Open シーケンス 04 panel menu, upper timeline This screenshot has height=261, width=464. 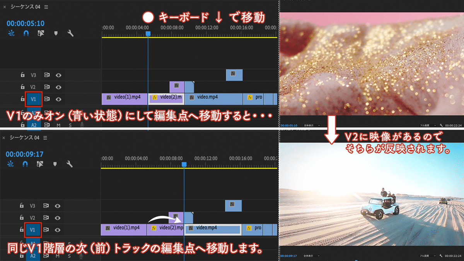pyautogui.click(x=46, y=7)
